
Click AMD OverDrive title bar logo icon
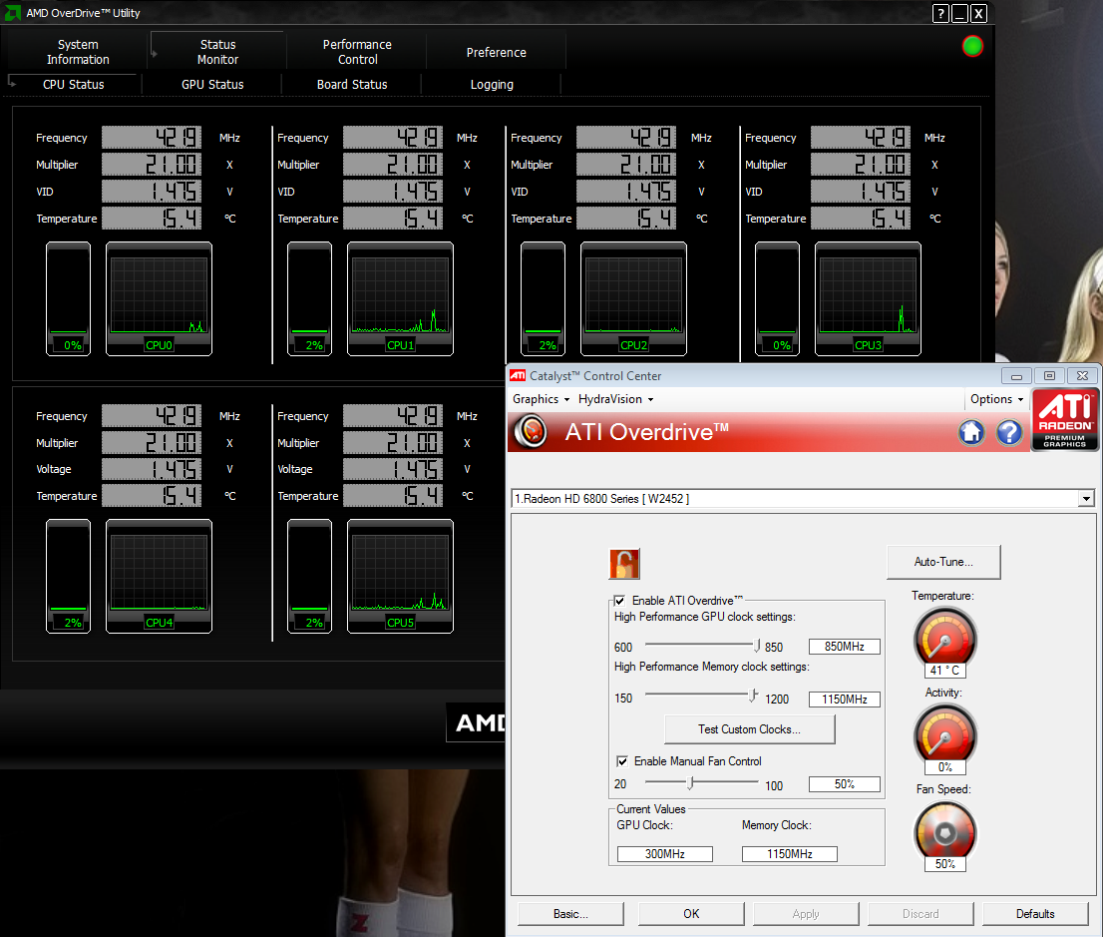13,13
